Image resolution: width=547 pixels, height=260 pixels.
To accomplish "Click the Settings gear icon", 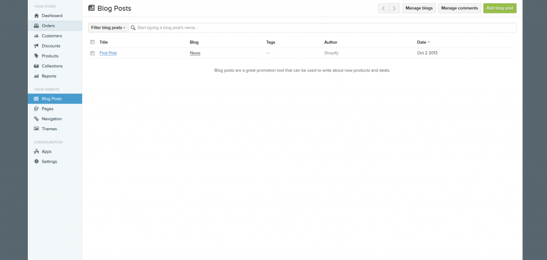I will click(x=36, y=162).
